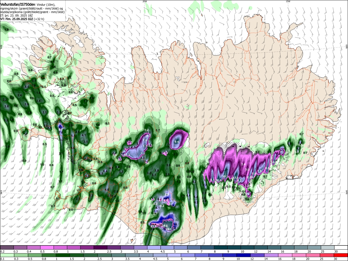The image size is (348, 261).
Task: Click the 6.1 precipitation value in the south
Action: [x=158, y=207]
